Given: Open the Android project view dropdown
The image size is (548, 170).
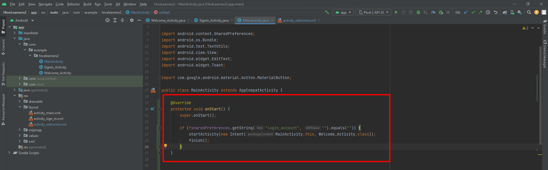Looking at the screenshot, I should click(x=21, y=20).
